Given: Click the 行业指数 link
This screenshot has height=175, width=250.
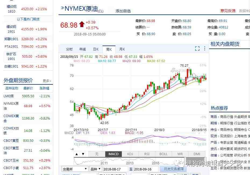Looking at the screenshot, I should click(x=240, y=123).
